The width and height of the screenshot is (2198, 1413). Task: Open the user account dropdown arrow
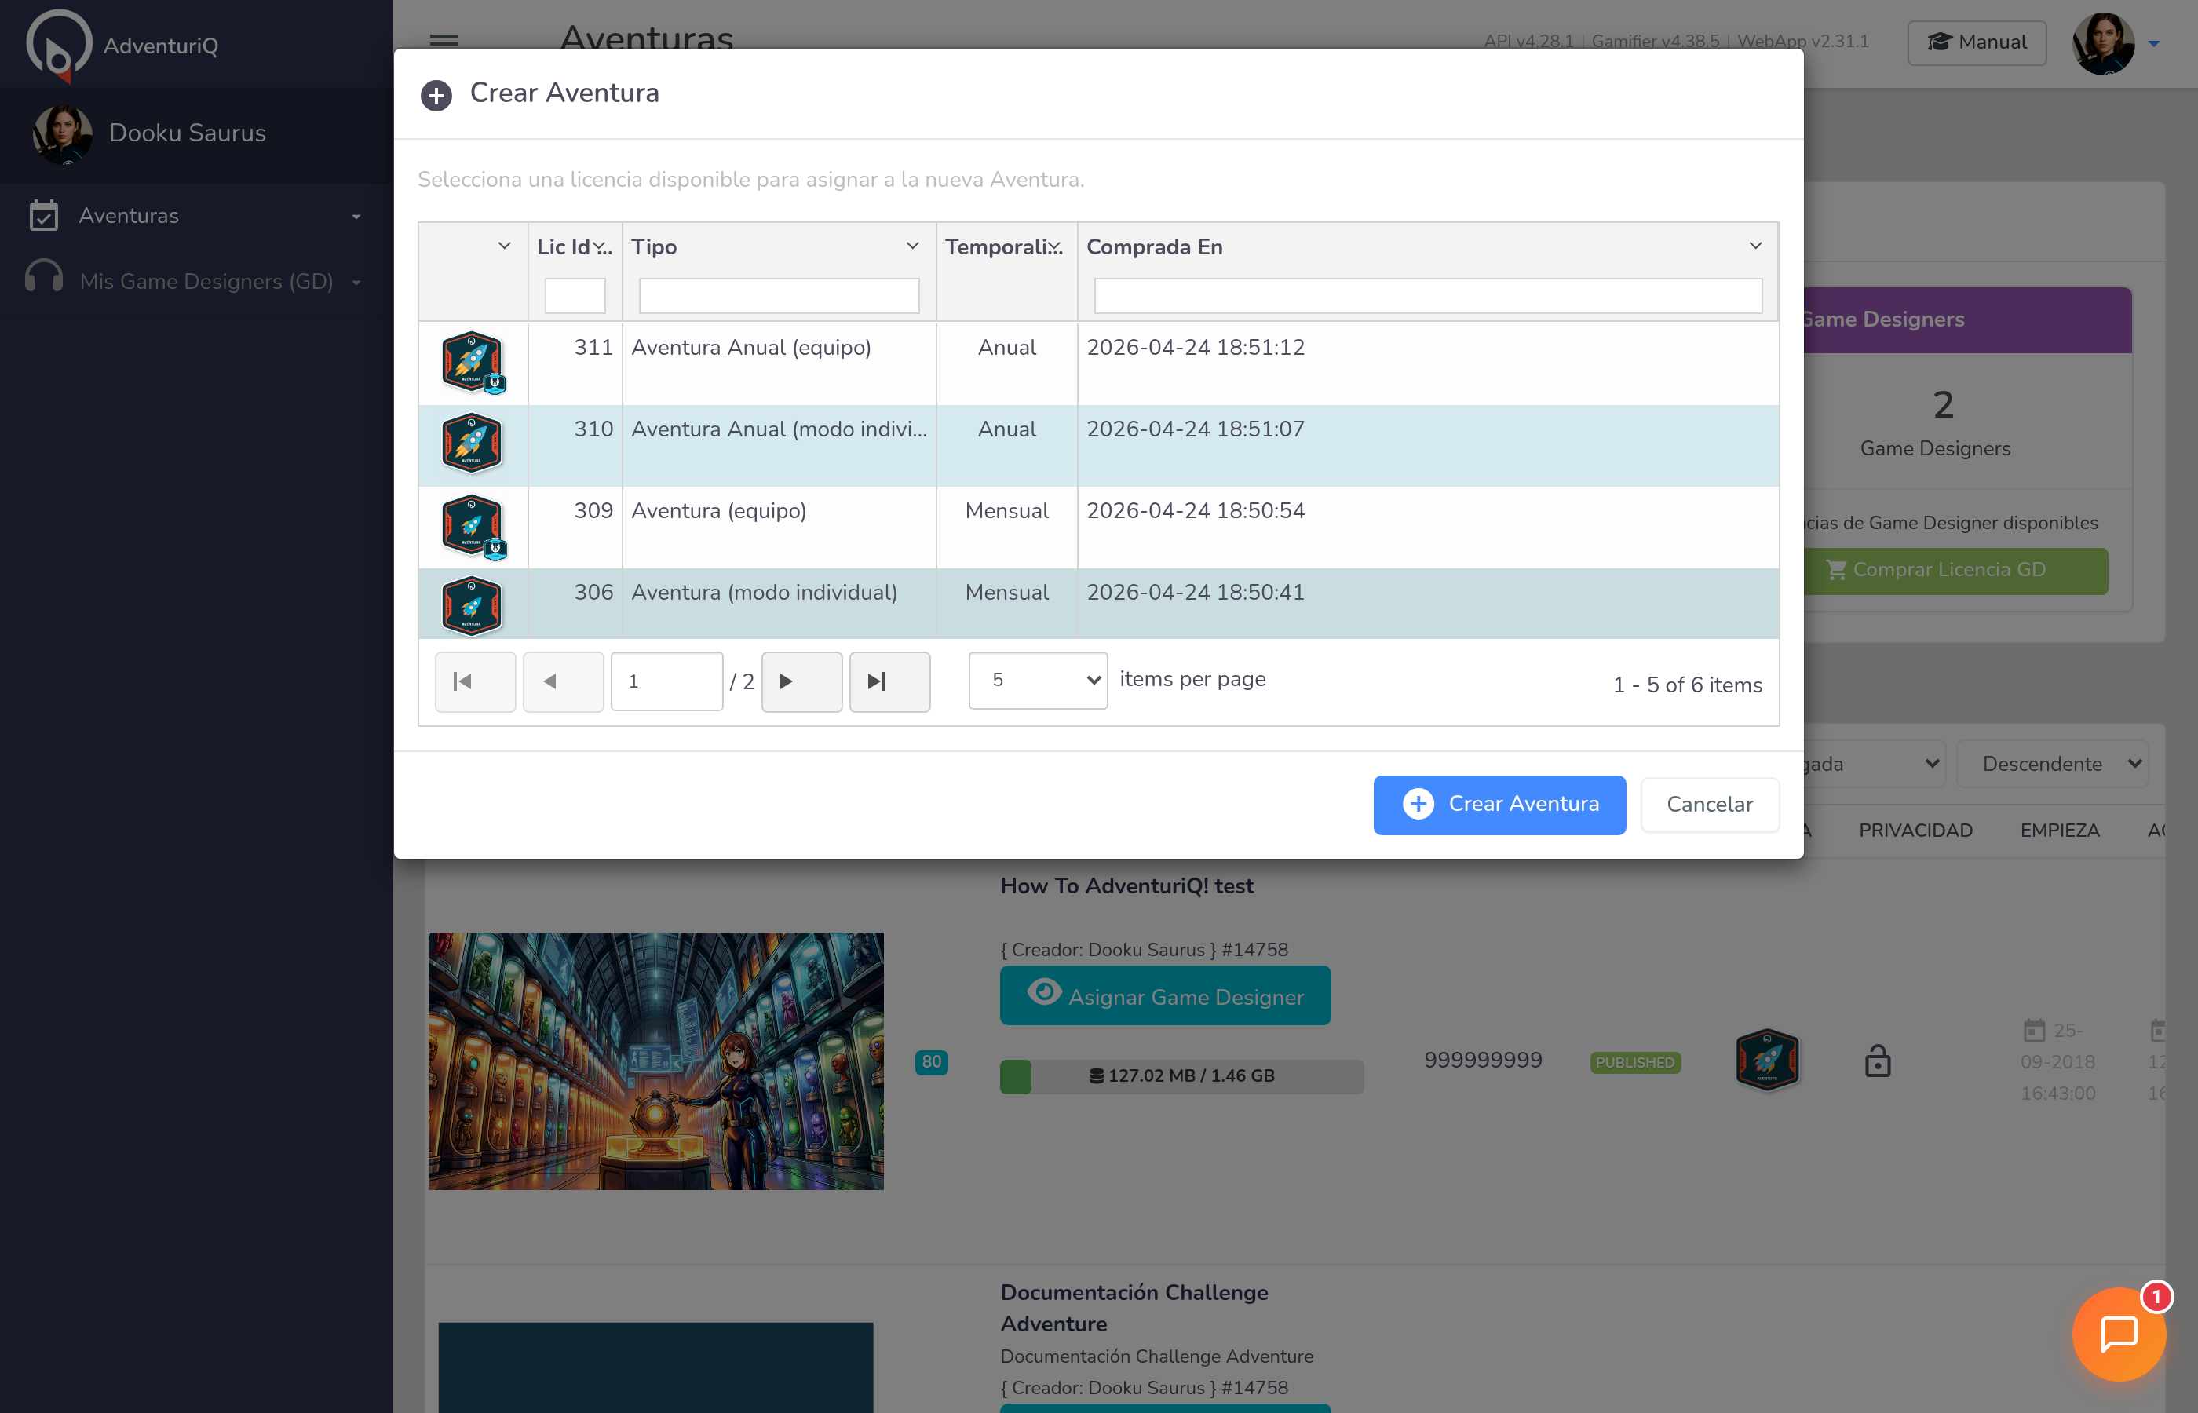pos(2153,43)
